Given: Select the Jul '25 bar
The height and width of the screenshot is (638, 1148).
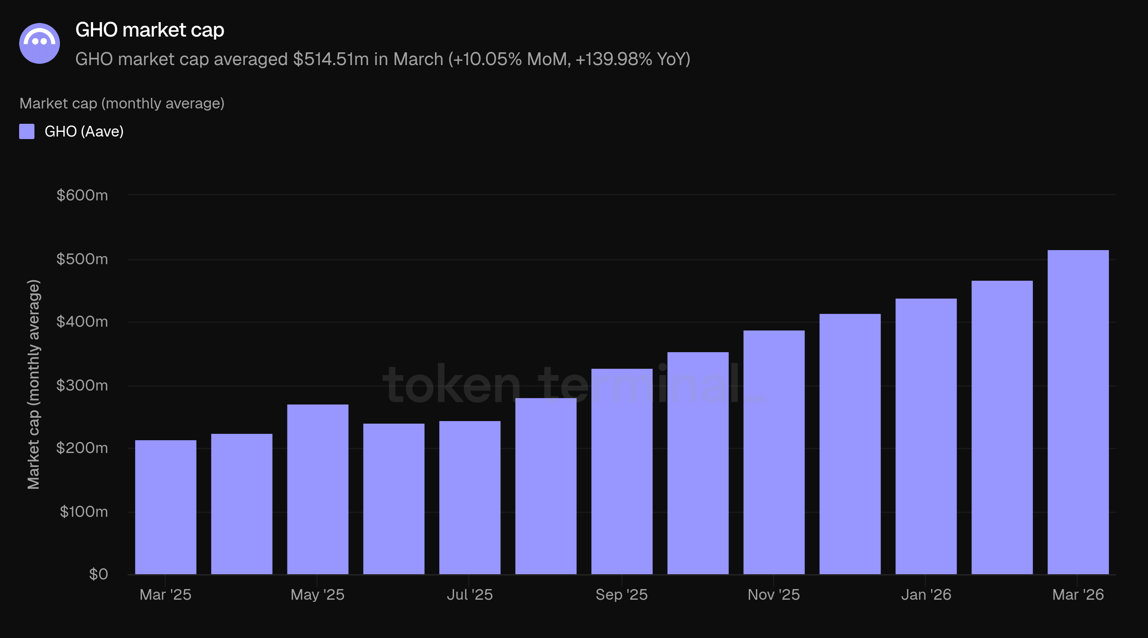Looking at the screenshot, I should pyautogui.click(x=470, y=497).
